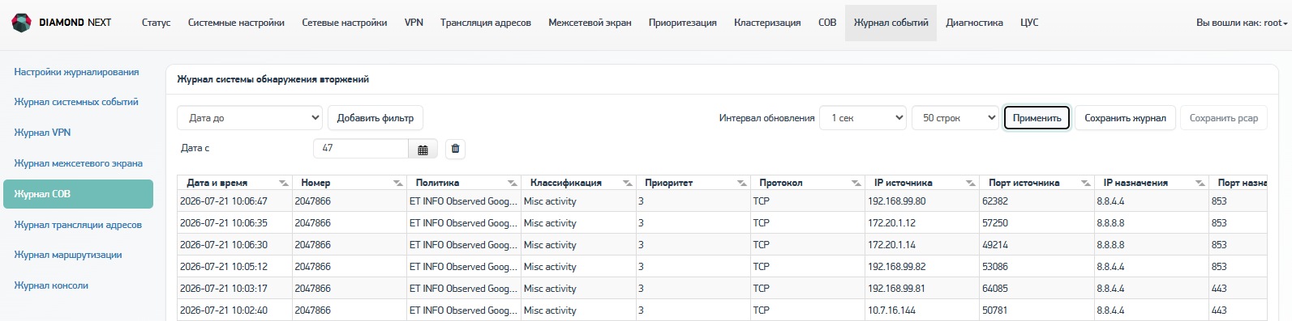Screen dimensions: 1292x321
Task: Open filter icon on 'Номер' column
Action: pyautogui.click(x=397, y=183)
